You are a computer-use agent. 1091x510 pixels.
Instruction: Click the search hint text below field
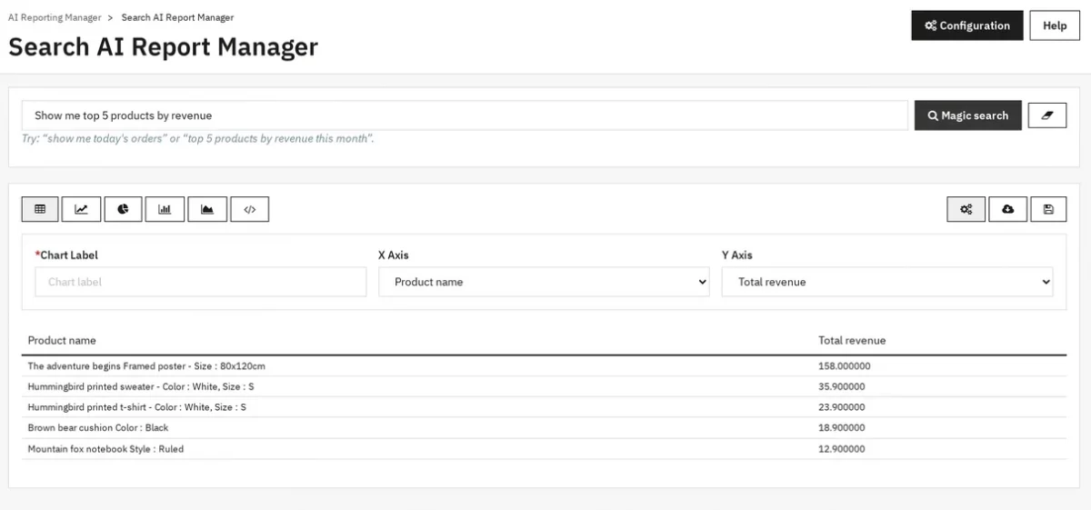tap(198, 139)
